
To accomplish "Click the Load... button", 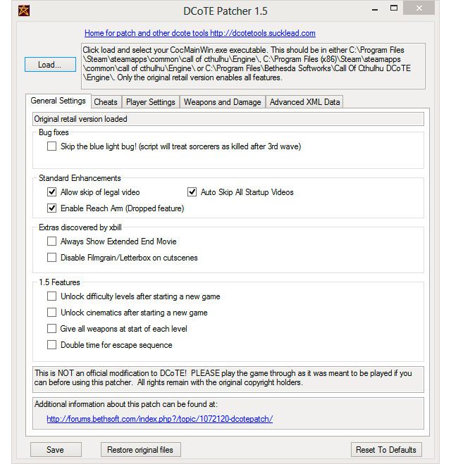I will (49, 65).
